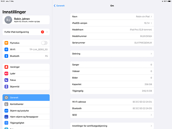Image resolution: width=172 pixels, height=129 pixels.
Task: Select Varslinger in sidebar
Action: coord(26,67)
